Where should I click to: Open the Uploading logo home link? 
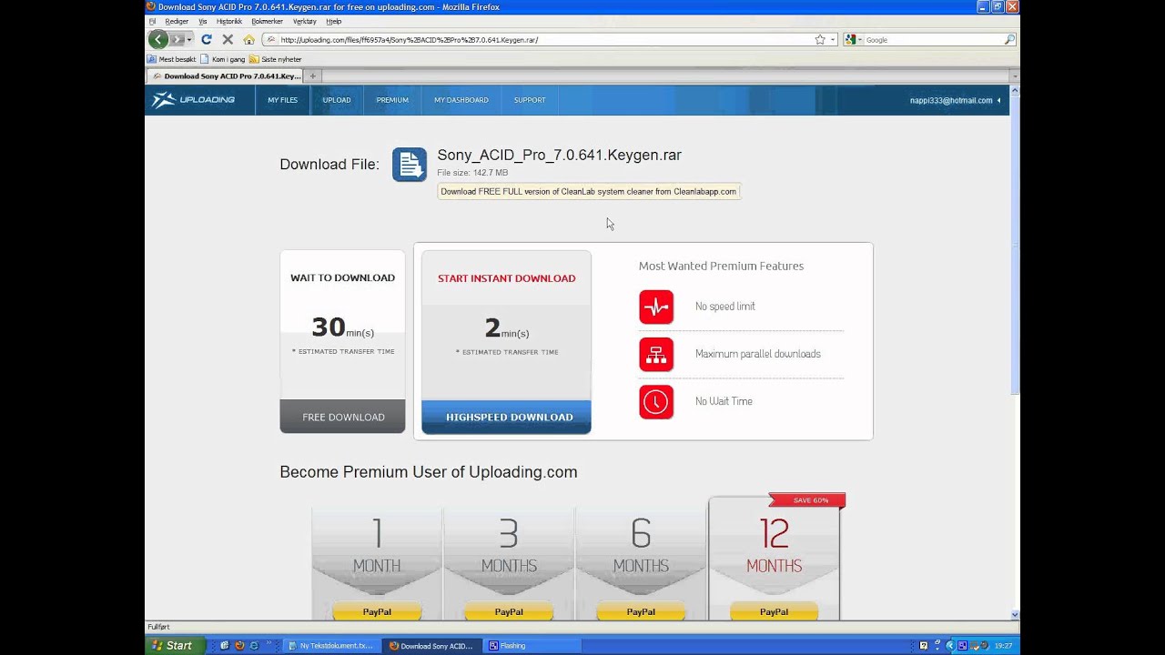coord(194,100)
